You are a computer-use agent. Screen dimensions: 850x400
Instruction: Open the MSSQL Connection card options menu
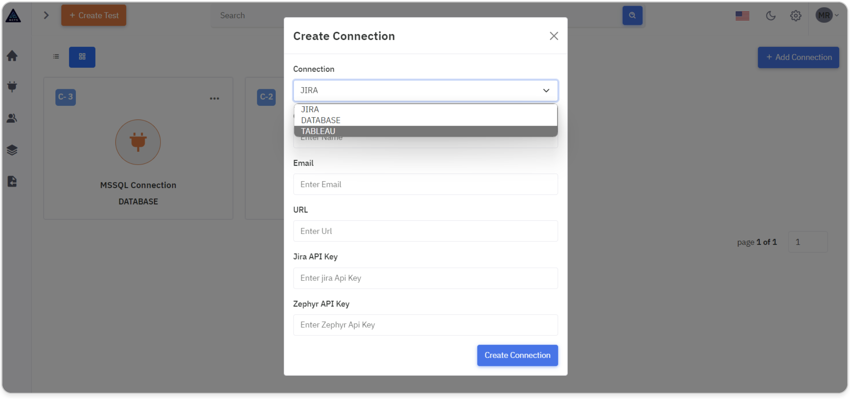pyautogui.click(x=214, y=99)
